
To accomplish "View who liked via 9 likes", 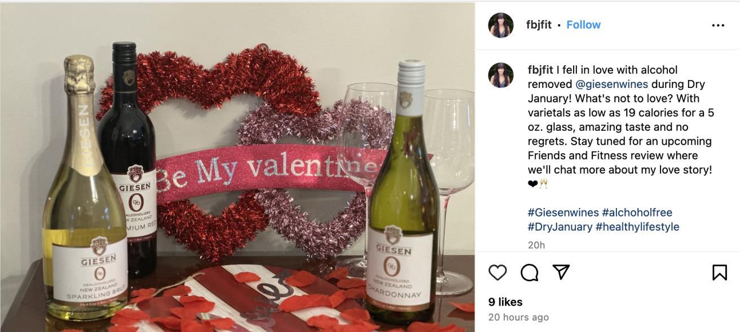I will (505, 302).
